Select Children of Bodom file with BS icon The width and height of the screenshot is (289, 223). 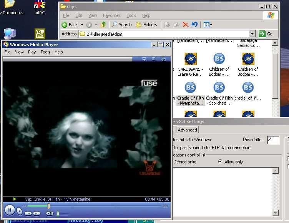point(219,65)
